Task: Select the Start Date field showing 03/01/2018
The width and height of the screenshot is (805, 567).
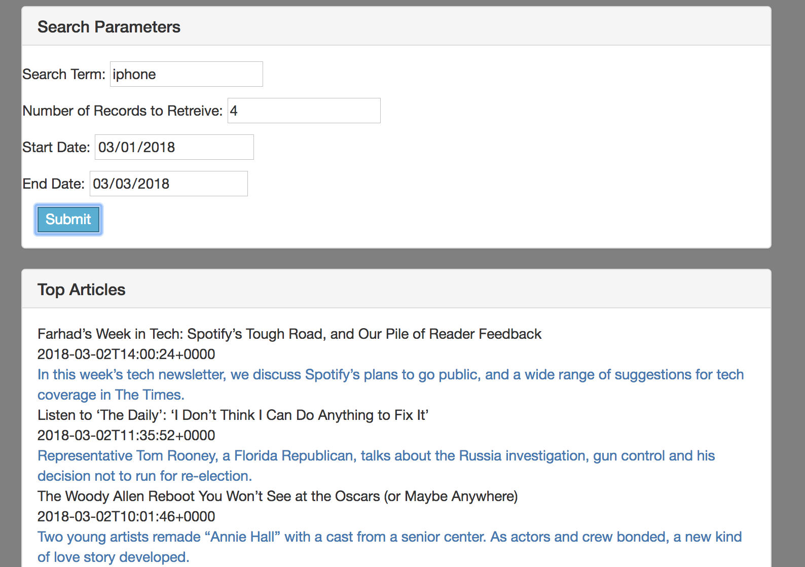Action: (x=174, y=147)
